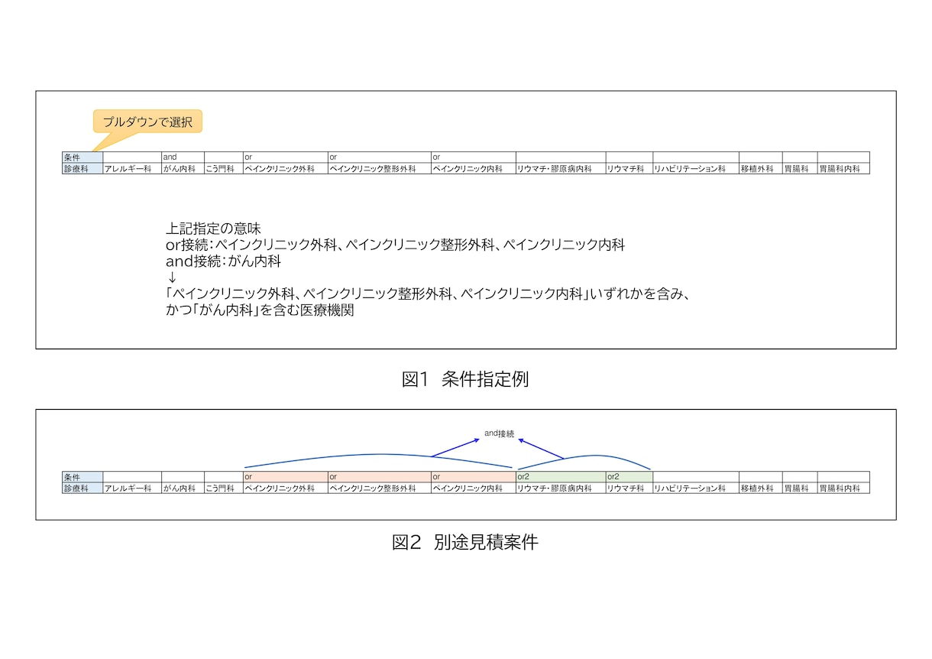Select リウマチ・膠原病内科 cell in Figure 2 table
This screenshot has height=659, width=932.
click(561, 488)
